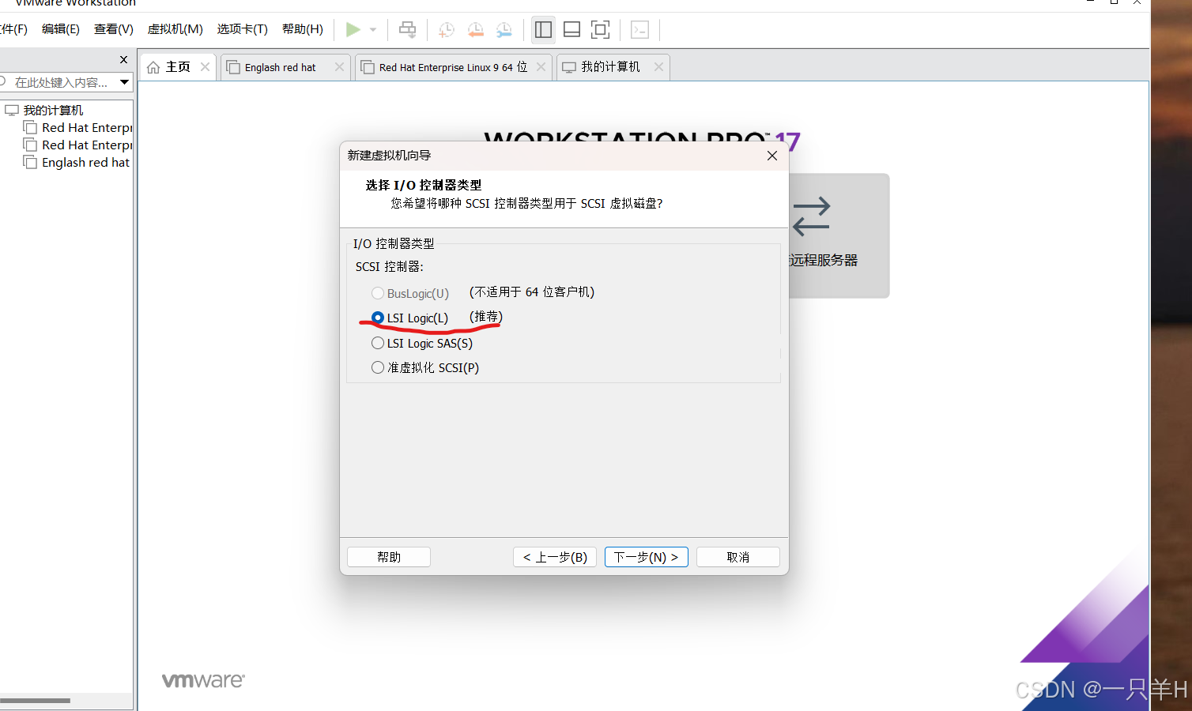Open the 查看(V) menu
Viewport: 1192px width, 711px height.
click(114, 29)
